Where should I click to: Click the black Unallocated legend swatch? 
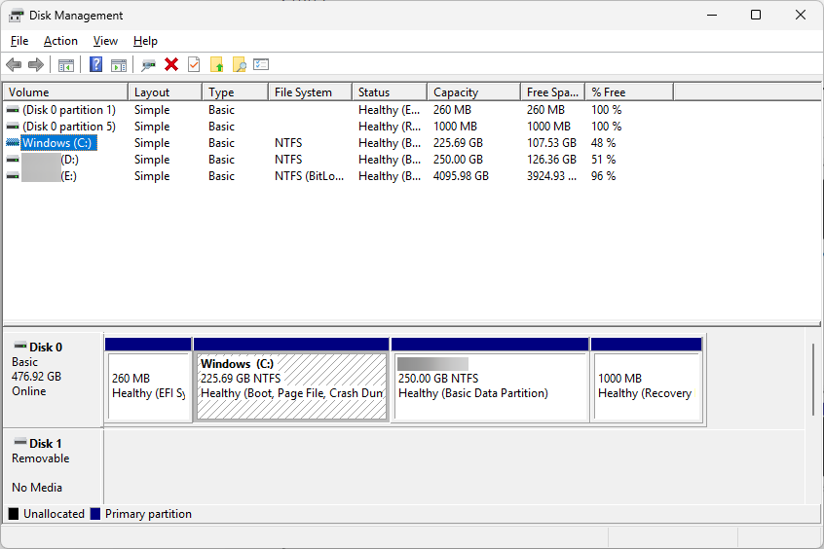coord(14,514)
